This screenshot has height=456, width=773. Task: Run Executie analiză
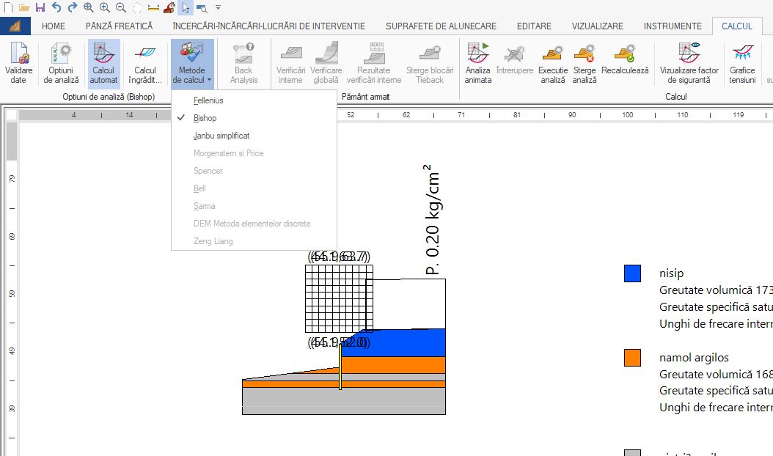click(x=552, y=63)
